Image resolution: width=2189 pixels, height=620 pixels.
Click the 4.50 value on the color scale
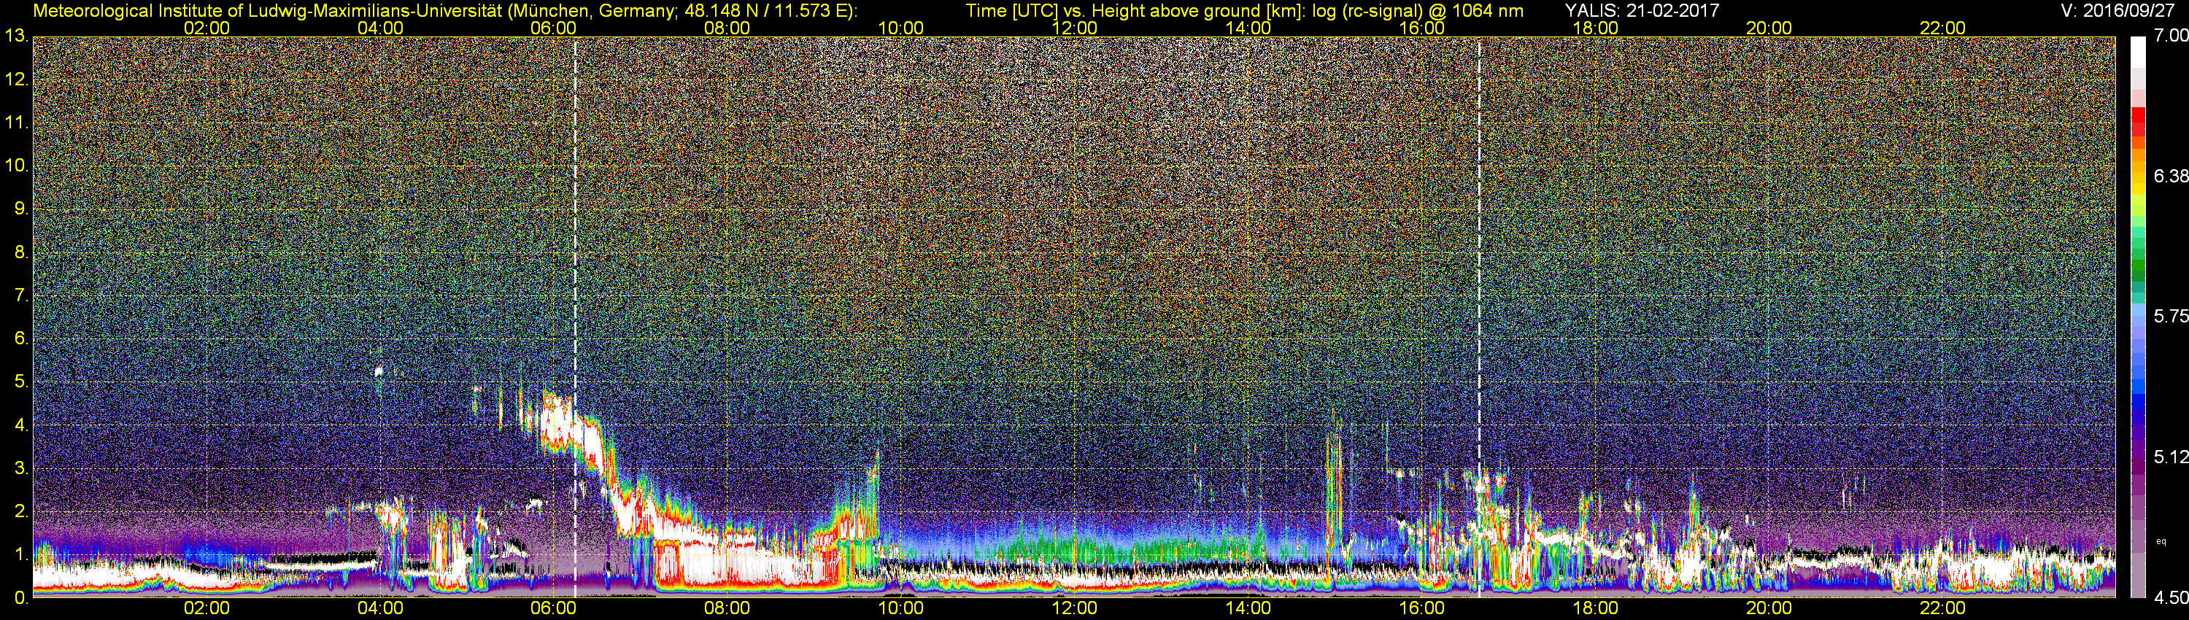click(x=2170, y=598)
